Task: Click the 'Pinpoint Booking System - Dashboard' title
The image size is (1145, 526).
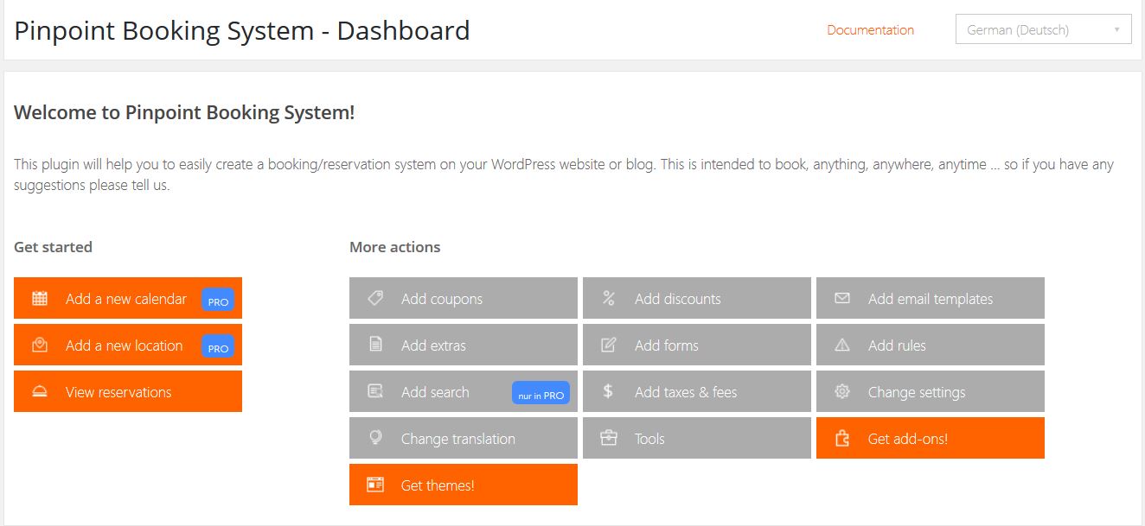Action: point(242,31)
